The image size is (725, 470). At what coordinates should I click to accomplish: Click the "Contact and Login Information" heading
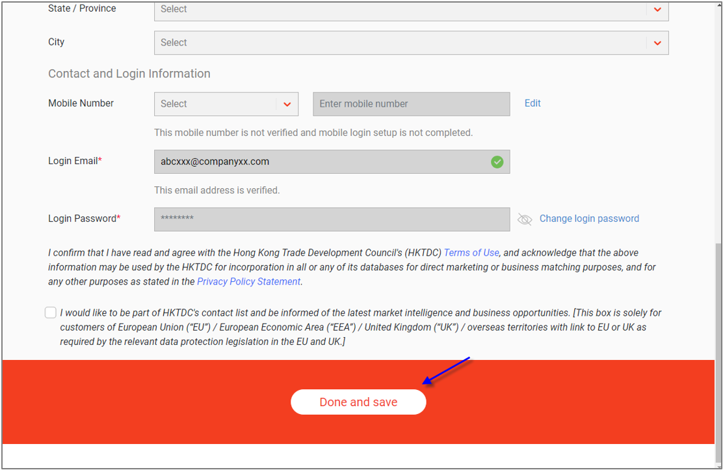pyautogui.click(x=129, y=74)
